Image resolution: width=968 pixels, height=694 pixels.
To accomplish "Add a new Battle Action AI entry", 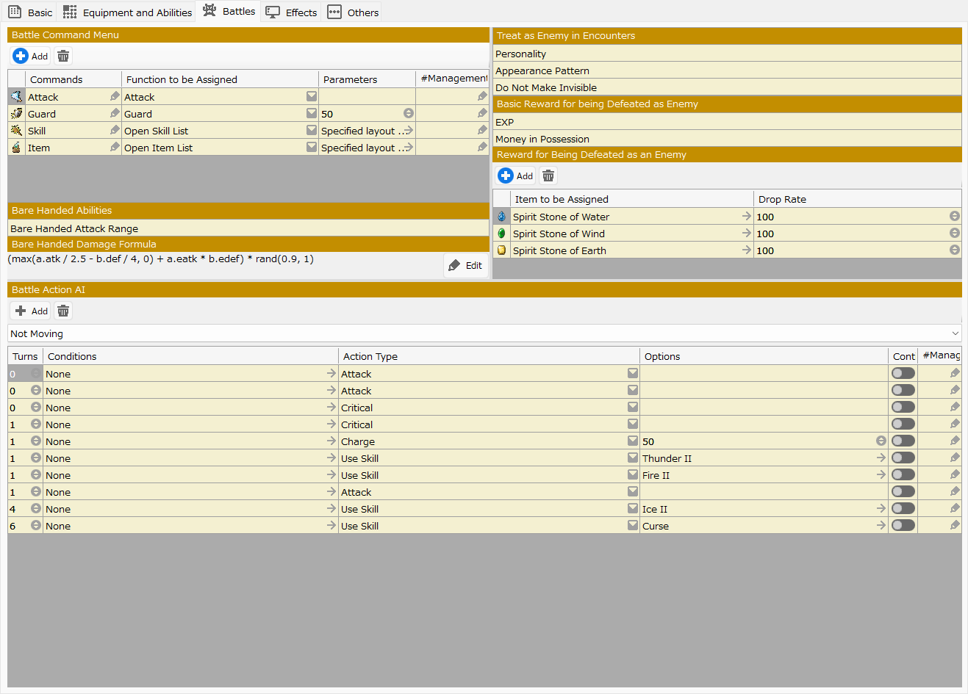I will (x=31, y=311).
